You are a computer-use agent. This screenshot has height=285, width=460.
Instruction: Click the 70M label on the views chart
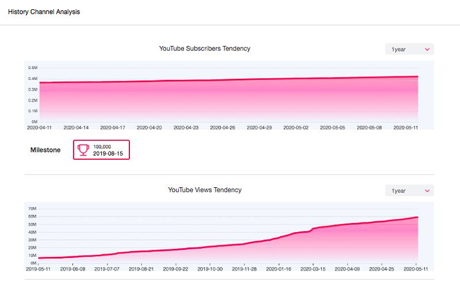coord(32,209)
